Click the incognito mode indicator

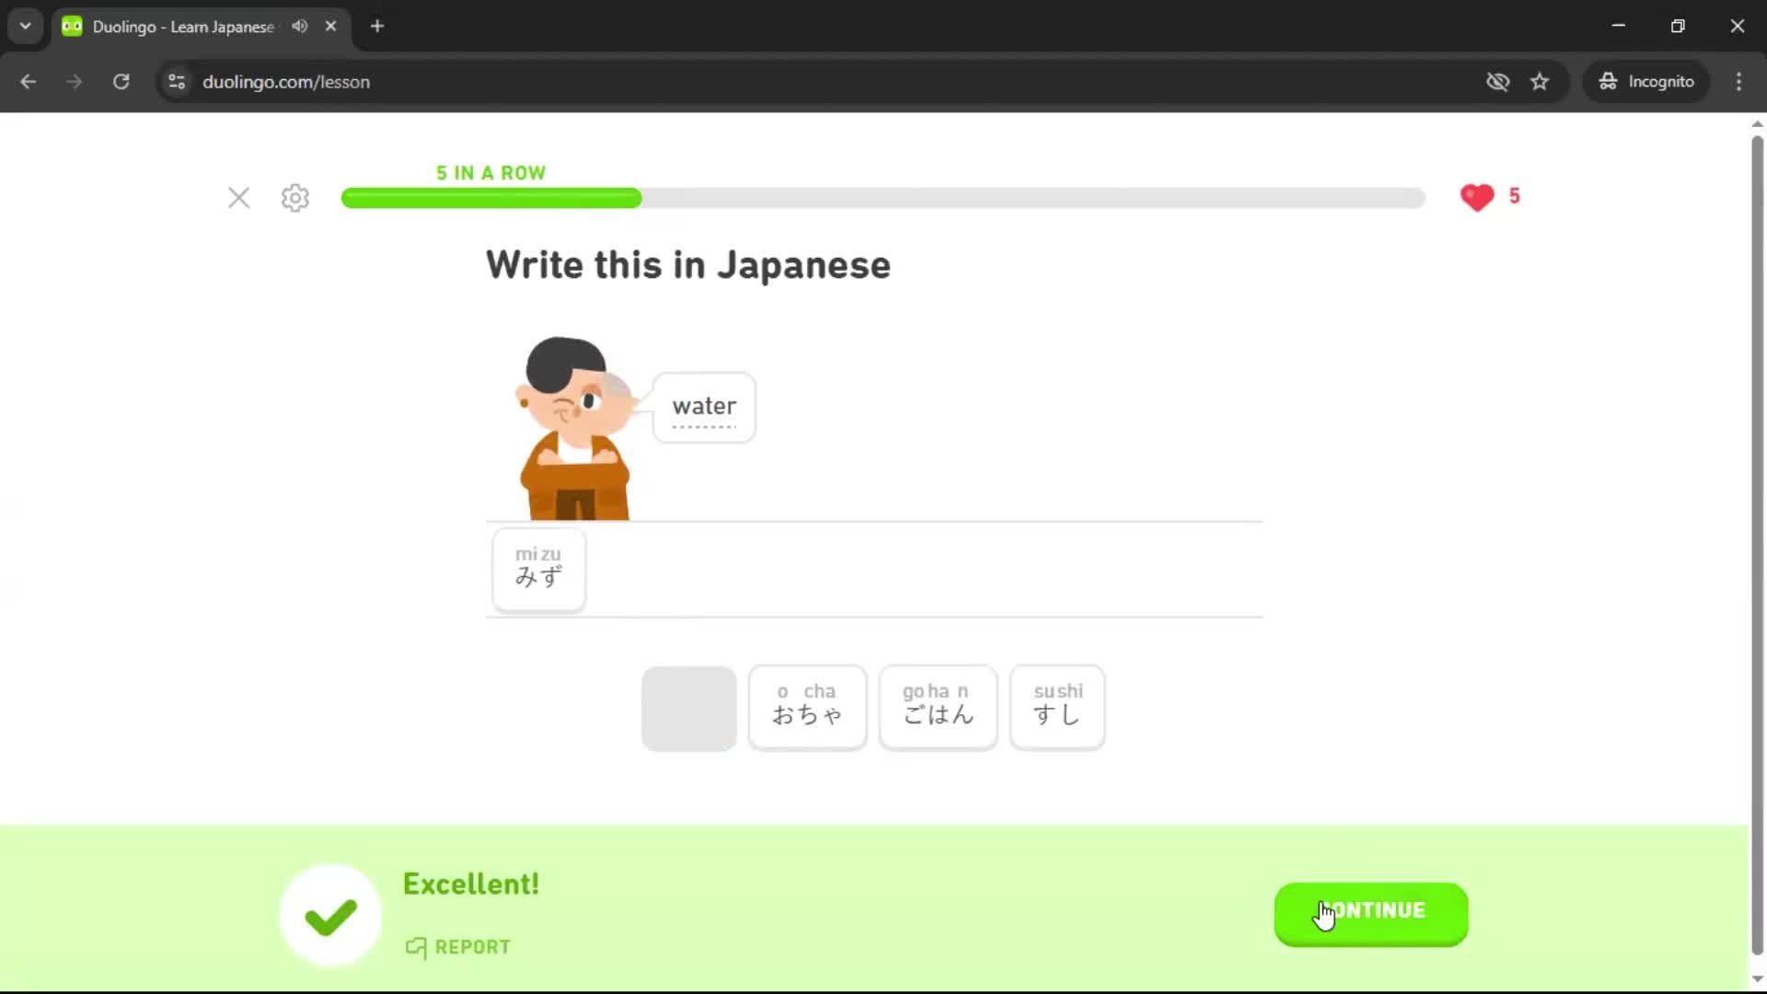click(1646, 81)
